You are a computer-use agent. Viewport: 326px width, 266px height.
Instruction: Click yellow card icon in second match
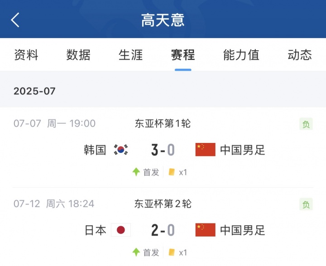pyautogui.click(x=172, y=252)
